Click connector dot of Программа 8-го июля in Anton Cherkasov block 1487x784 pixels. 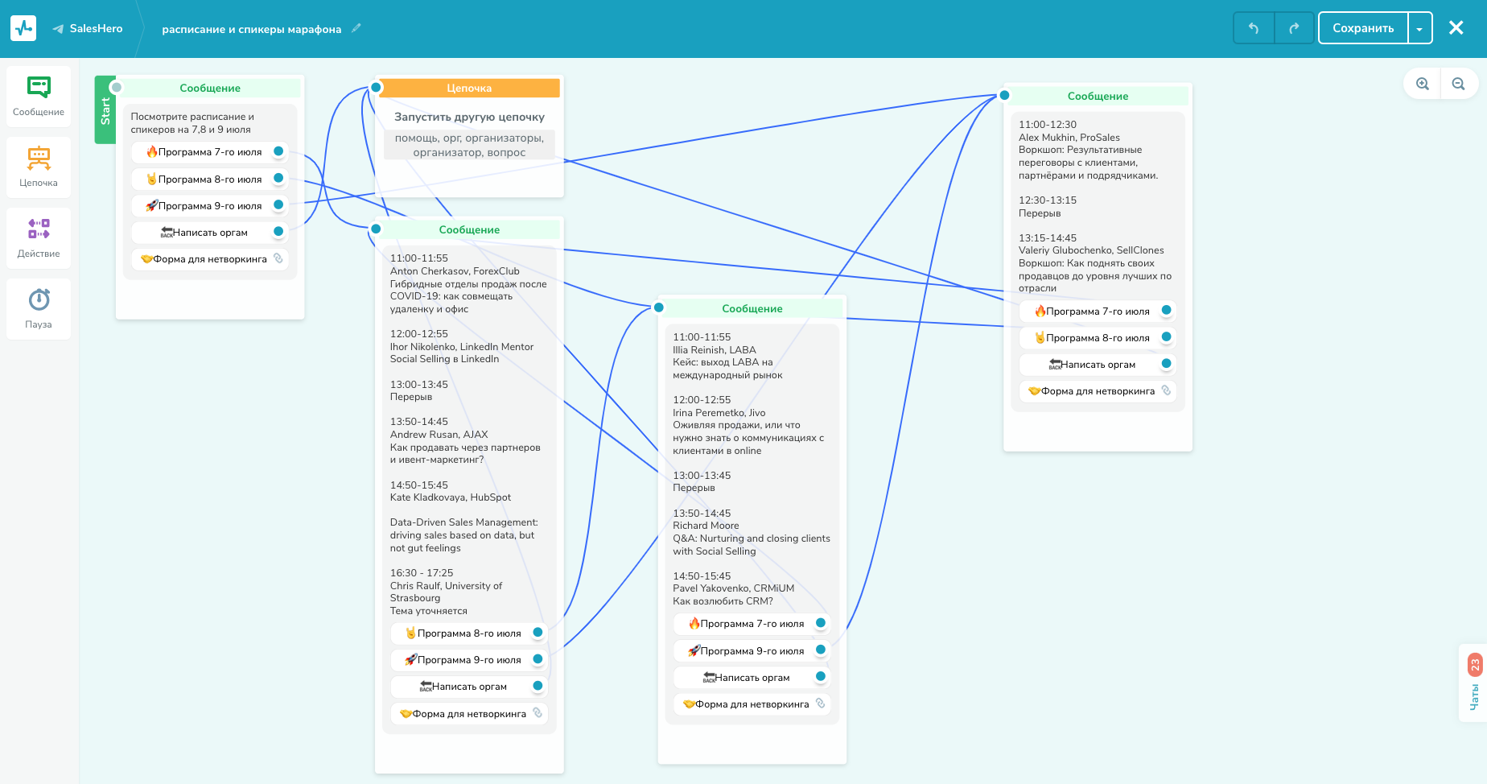click(x=538, y=632)
